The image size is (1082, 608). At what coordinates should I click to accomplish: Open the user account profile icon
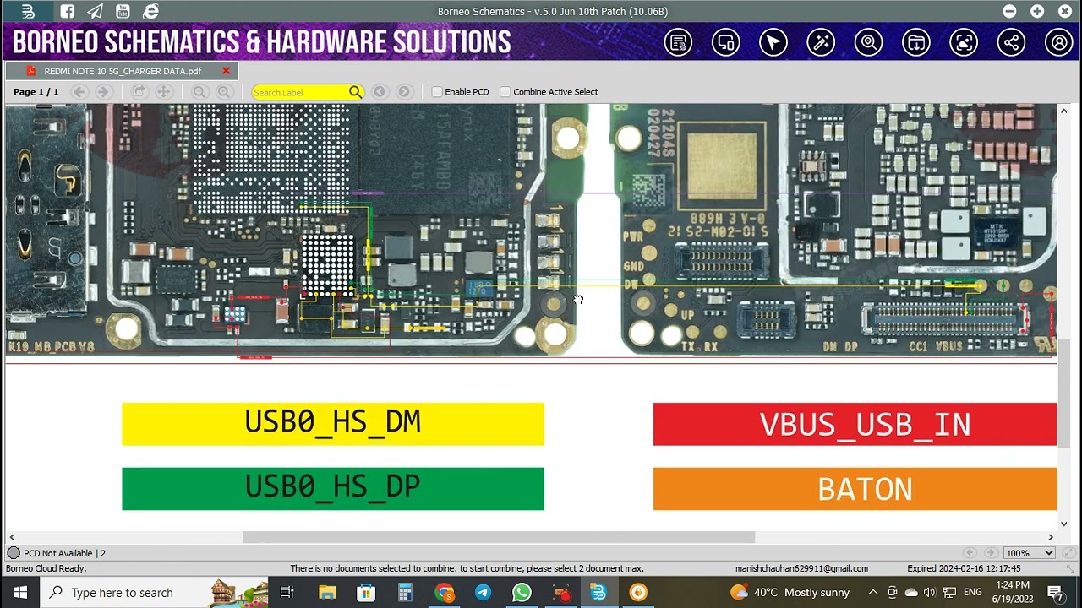point(1058,42)
